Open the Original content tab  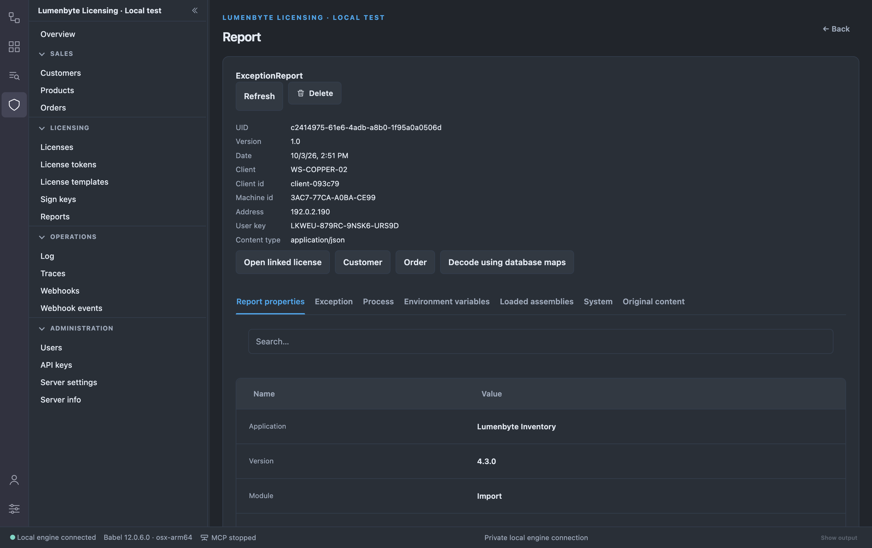coord(653,302)
